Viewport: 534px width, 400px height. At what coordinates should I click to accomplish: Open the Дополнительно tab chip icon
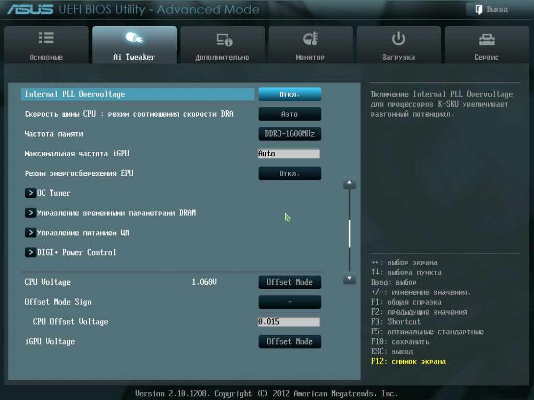click(224, 39)
